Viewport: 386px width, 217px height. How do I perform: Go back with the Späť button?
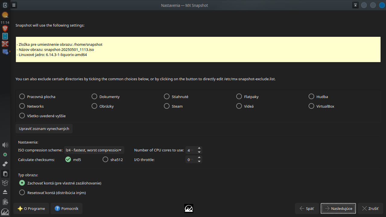(x=307, y=209)
